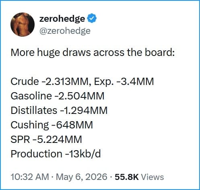This screenshot has height=190, width=200.
Task: Click the 10:32 AM timestamp
Action: [x=30, y=177]
